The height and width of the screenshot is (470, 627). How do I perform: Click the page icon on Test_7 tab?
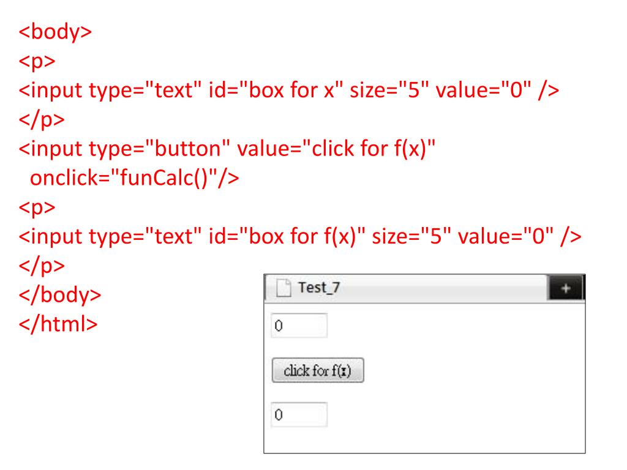coord(282,287)
